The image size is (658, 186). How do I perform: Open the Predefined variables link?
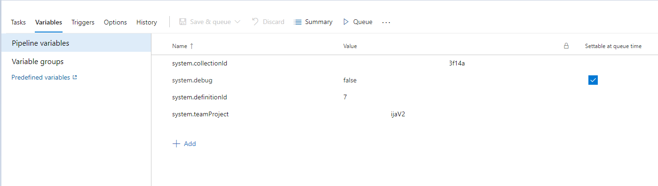[41, 77]
